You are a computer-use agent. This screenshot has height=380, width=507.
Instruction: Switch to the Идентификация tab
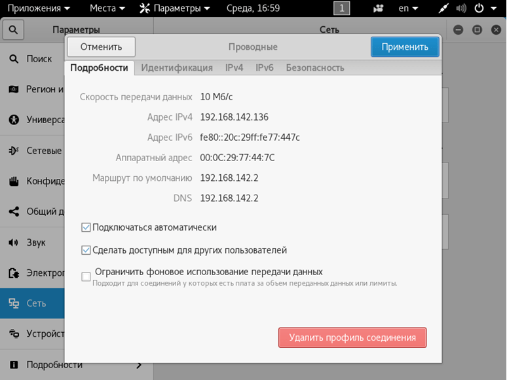tap(177, 68)
